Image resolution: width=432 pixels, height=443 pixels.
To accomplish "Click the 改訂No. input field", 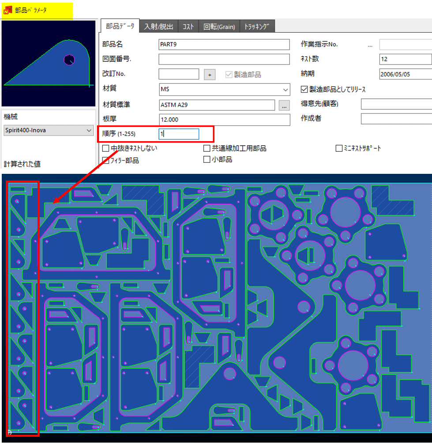I will (179, 74).
